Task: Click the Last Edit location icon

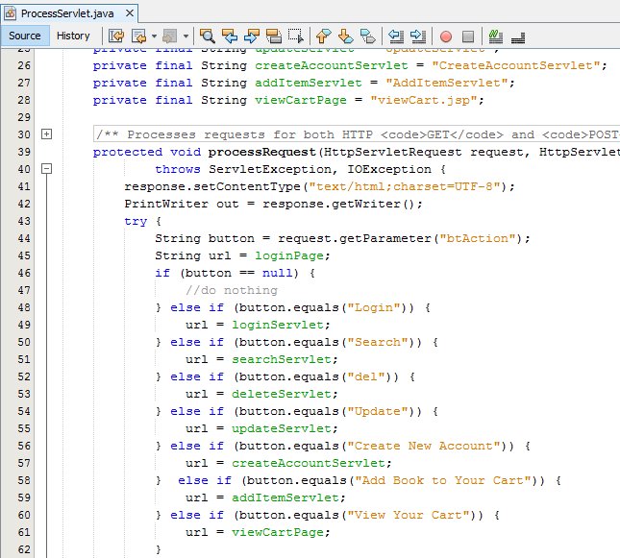Action: (116, 36)
